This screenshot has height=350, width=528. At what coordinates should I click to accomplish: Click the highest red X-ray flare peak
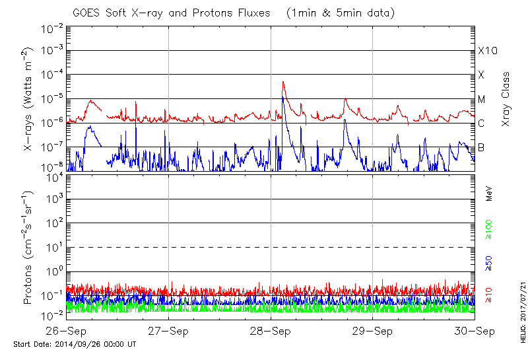pos(283,82)
